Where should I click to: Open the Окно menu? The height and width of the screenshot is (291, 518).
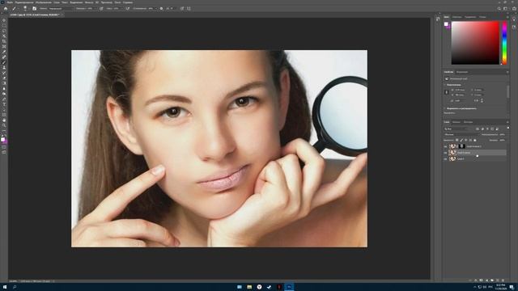click(117, 2)
